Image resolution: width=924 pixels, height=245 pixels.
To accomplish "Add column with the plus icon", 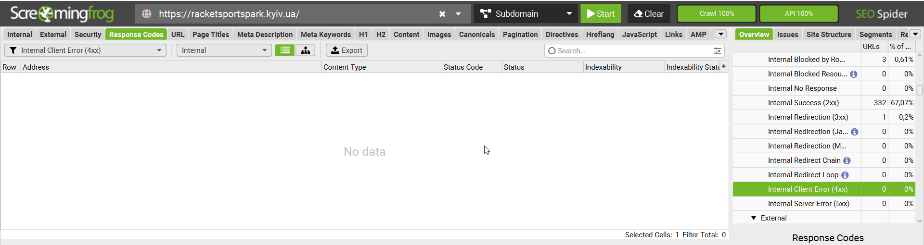I will (724, 67).
